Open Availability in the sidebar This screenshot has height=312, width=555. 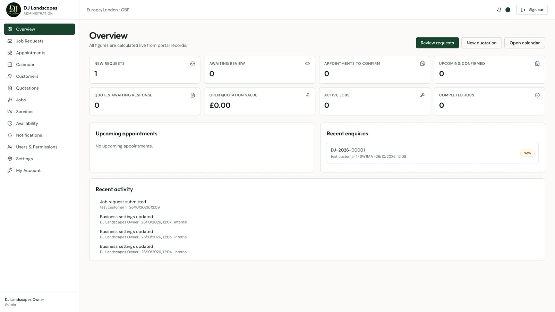pos(39,124)
